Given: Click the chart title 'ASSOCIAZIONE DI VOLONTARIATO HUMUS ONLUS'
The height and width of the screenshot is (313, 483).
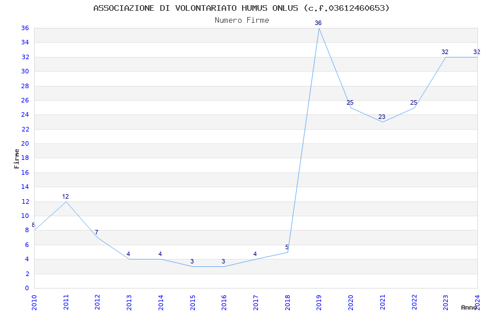Looking at the screenshot, I should (195, 8).
